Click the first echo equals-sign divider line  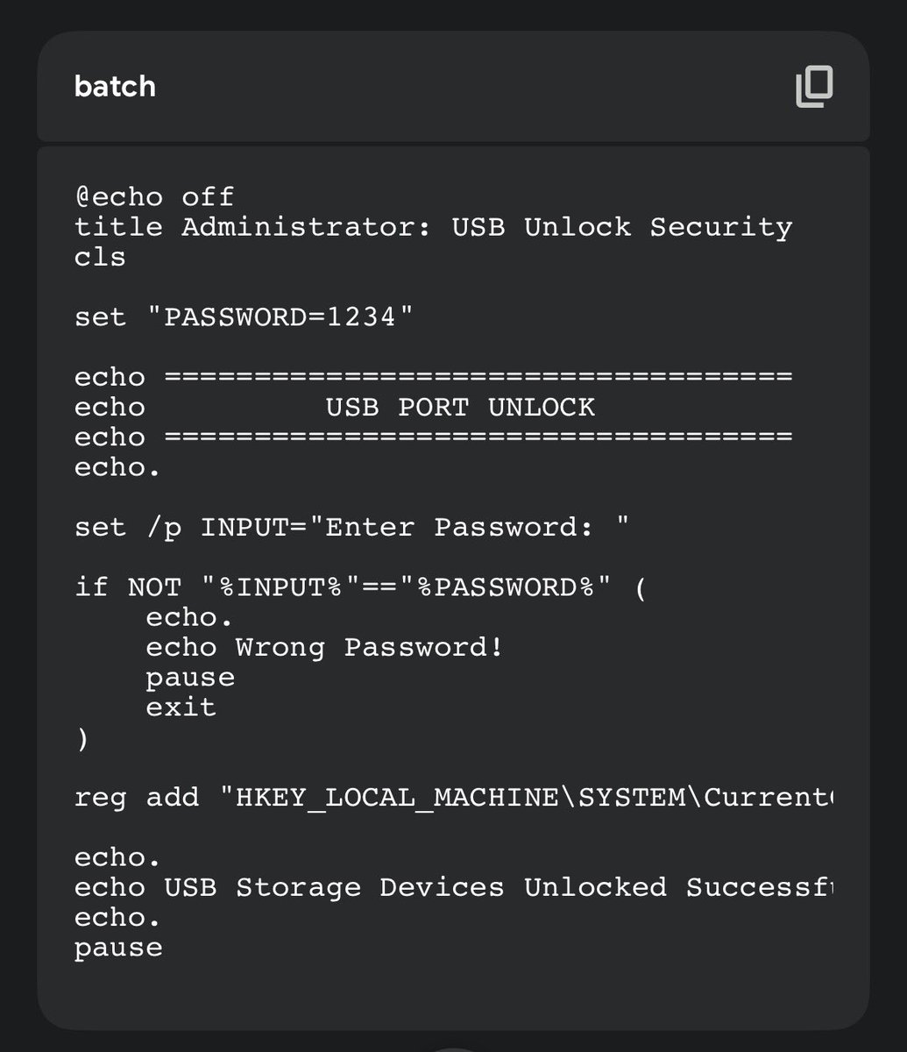coord(434,377)
